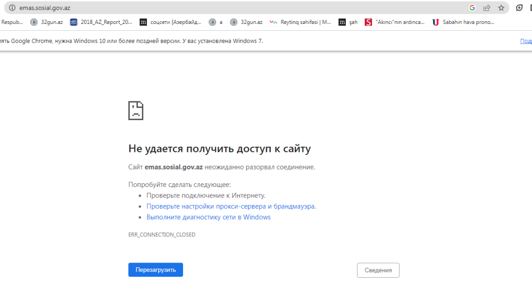Click the Перезагрузить reload button
Screen dimensions: 532x298
pos(155,270)
